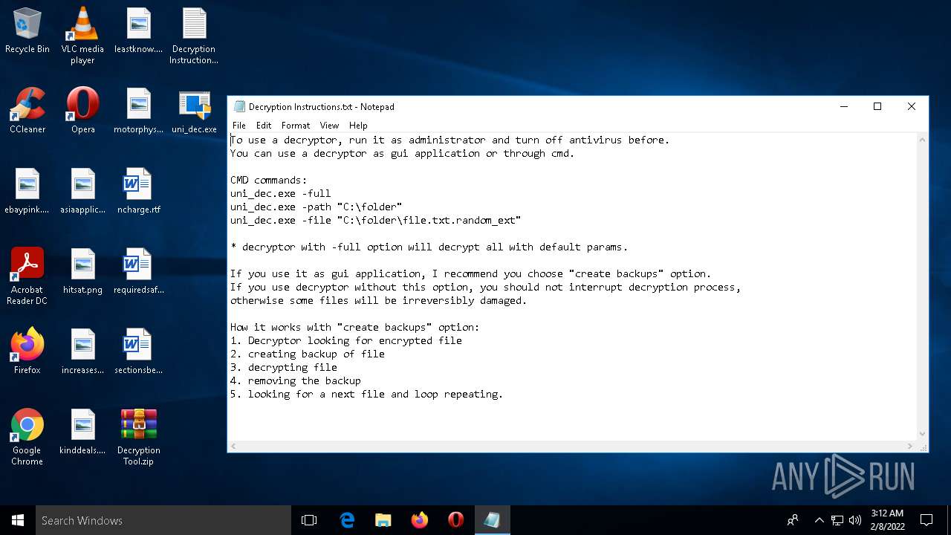
Task: Maximize the Notepad window
Action: [877, 106]
